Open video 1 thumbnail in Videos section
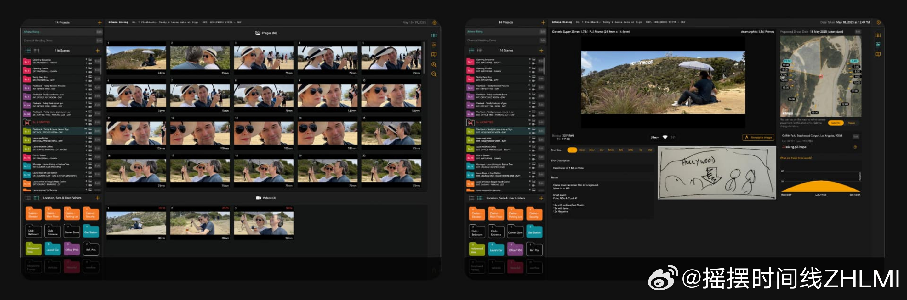The height and width of the screenshot is (300, 907). click(136, 223)
